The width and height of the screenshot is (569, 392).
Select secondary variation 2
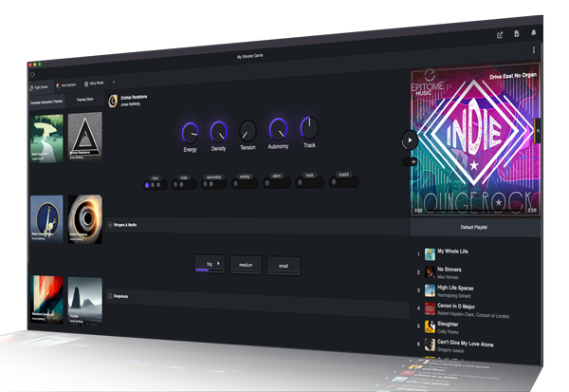click(x=211, y=184)
